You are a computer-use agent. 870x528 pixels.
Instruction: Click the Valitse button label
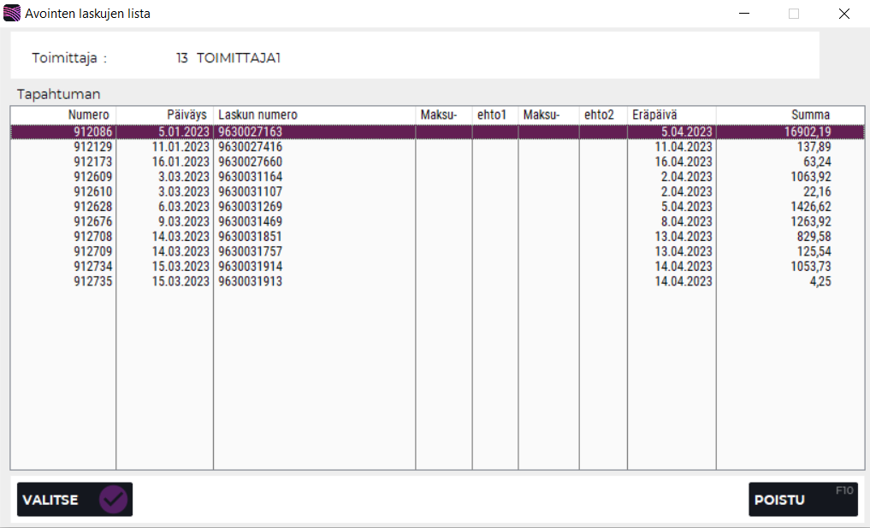50,500
